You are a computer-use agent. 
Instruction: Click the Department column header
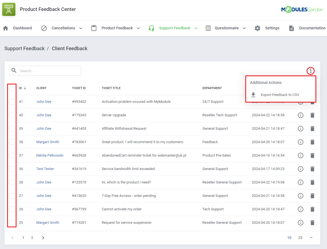point(212,88)
